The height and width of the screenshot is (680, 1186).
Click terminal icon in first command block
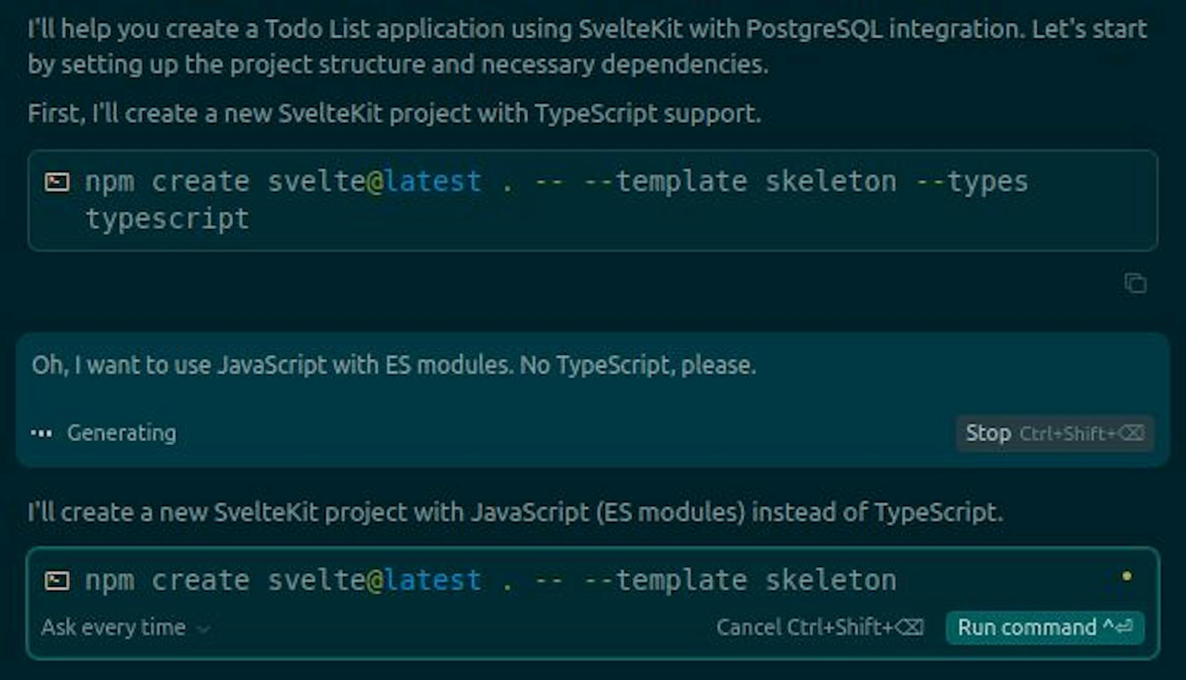tap(57, 182)
